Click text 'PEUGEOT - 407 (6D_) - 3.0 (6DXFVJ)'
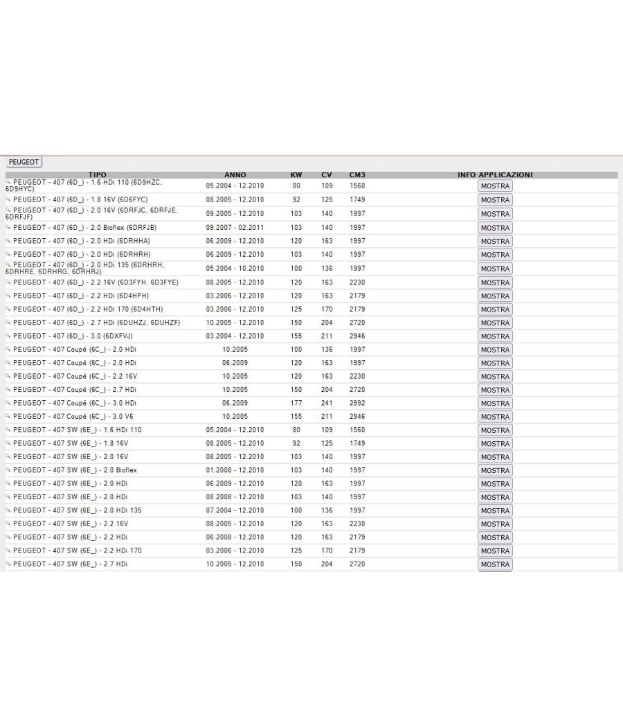The width and height of the screenshot is (623, 727). [73, 336]
